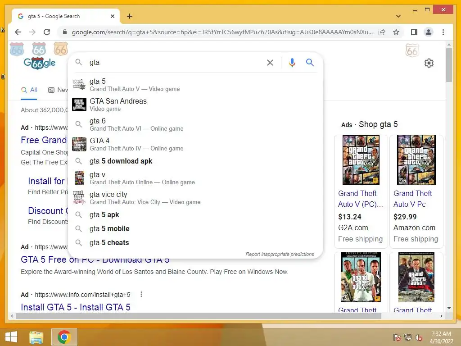Open the Install GTA 5 ad link

[x=76, y=307]
